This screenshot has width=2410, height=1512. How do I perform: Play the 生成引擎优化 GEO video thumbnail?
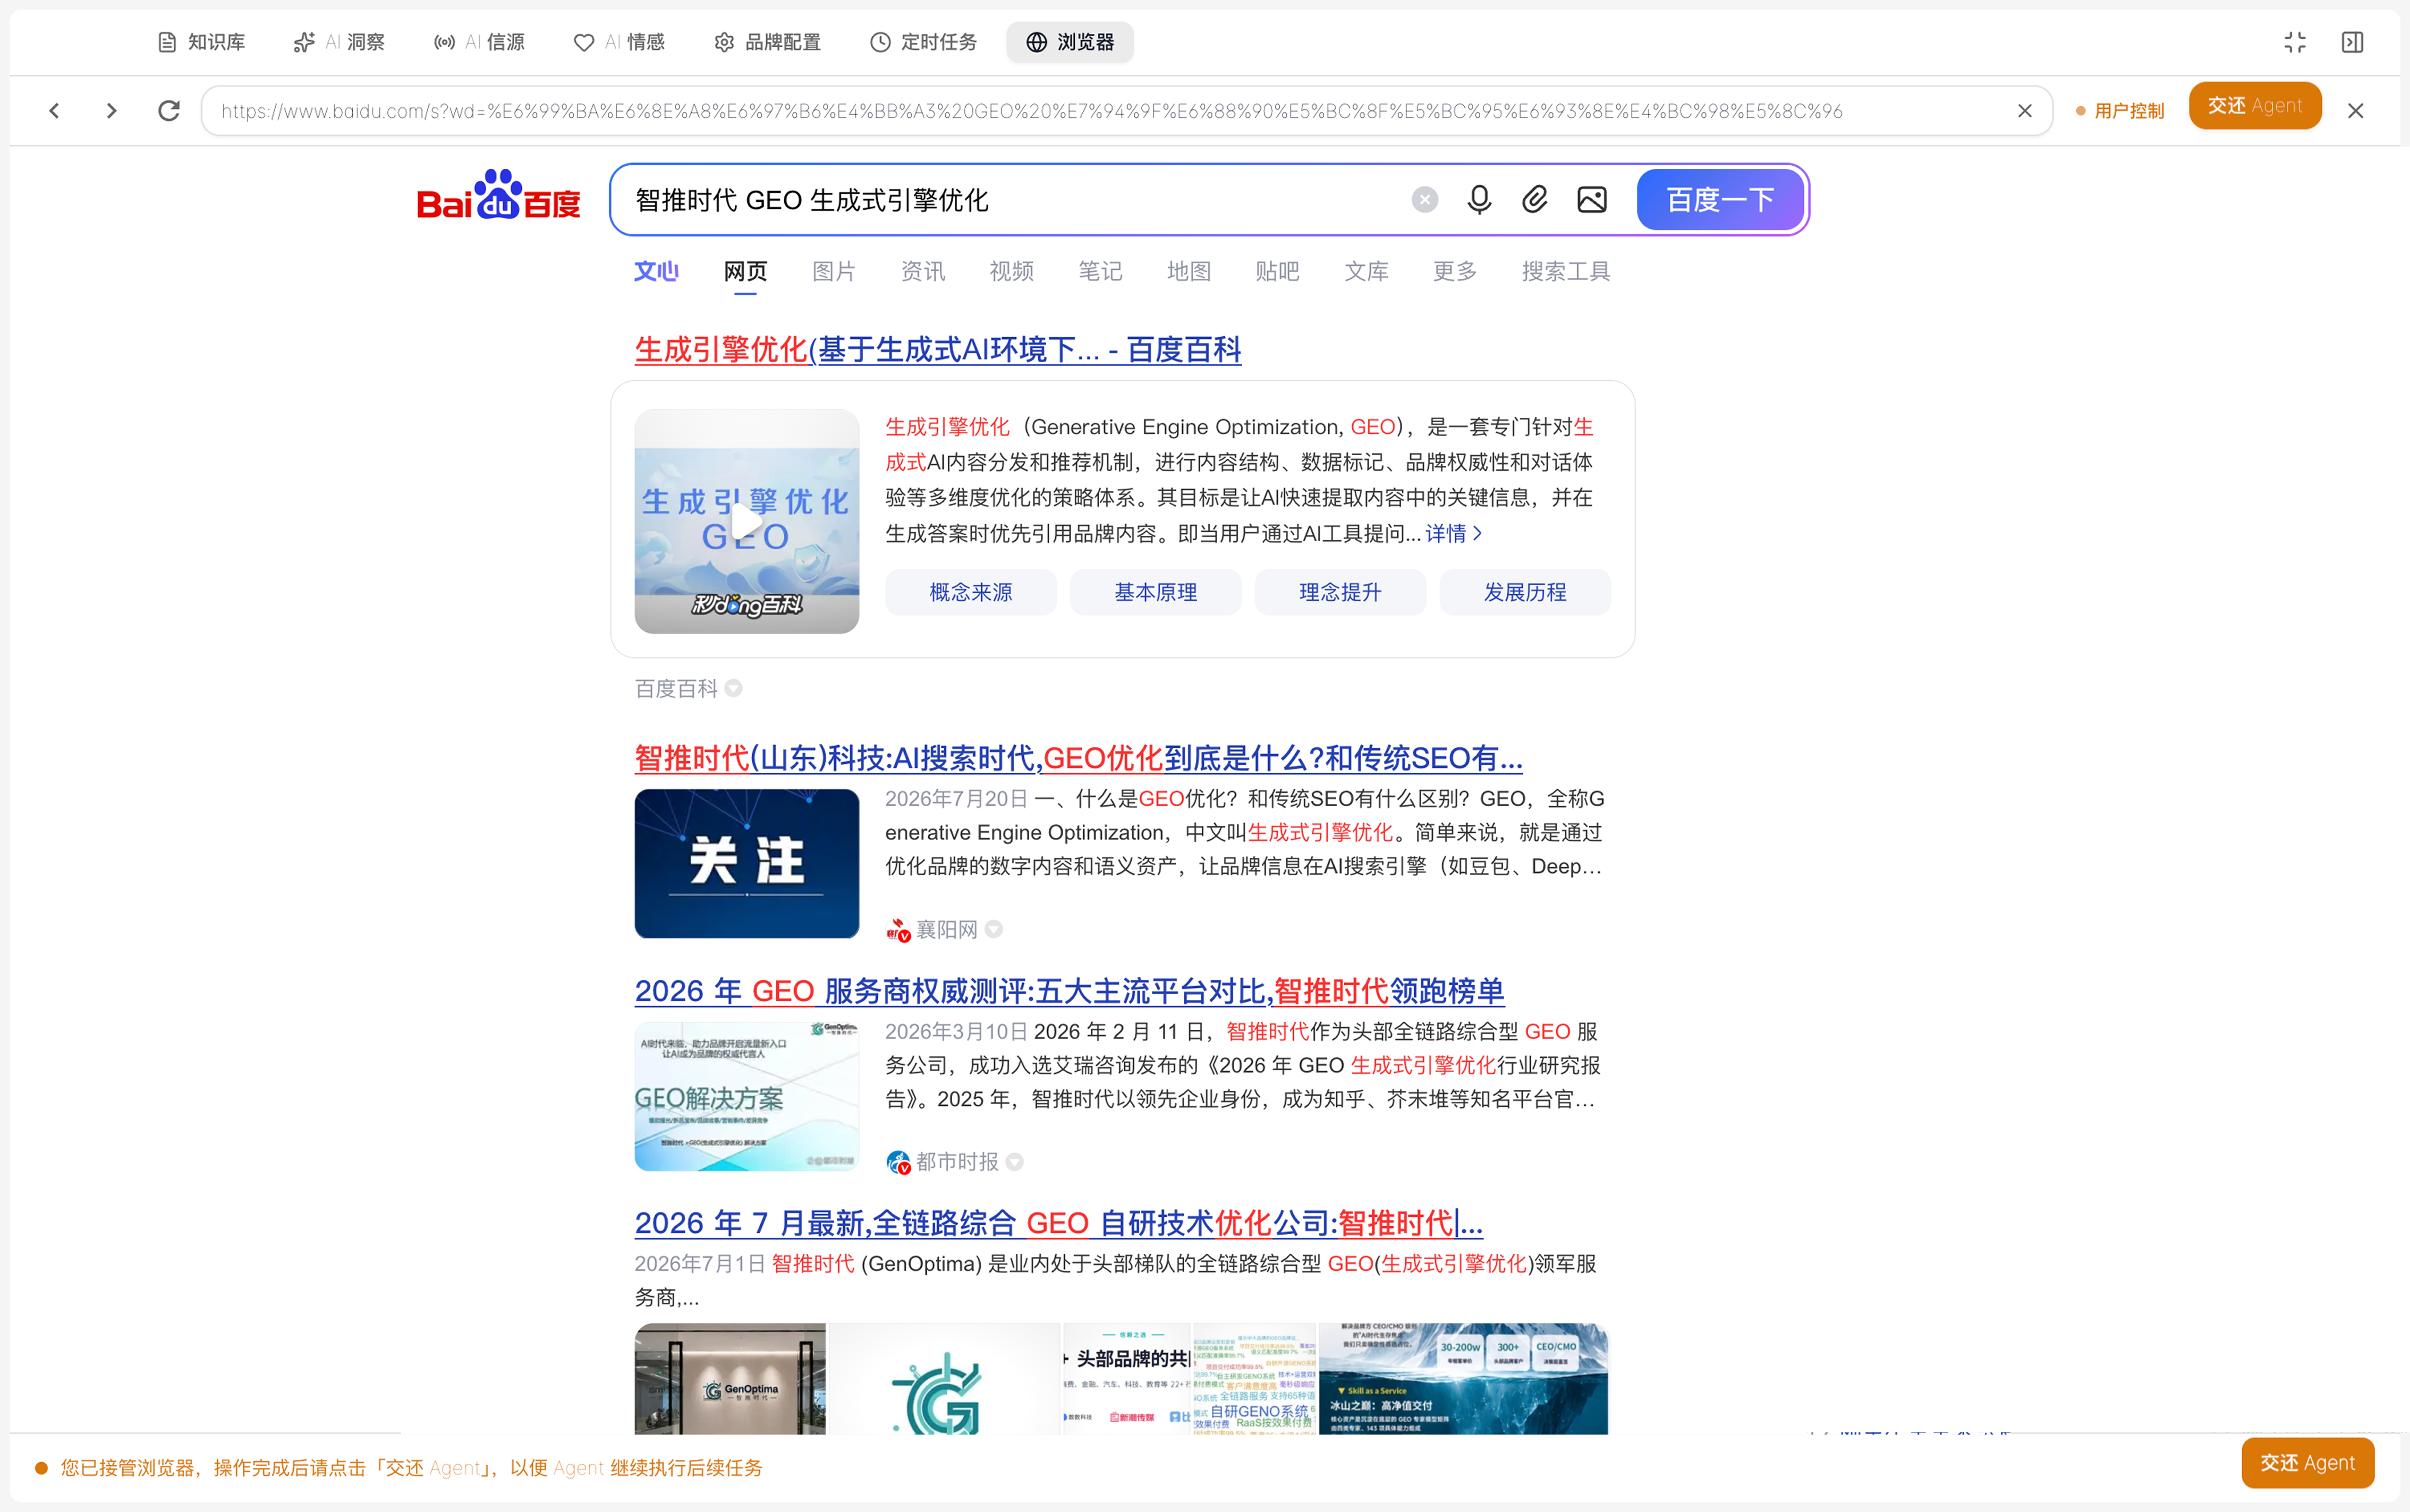[746, 521]
